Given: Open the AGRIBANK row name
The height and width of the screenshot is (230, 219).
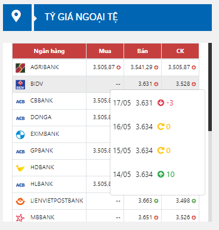Looking at the screenshot, I should [x=45, y=67].
